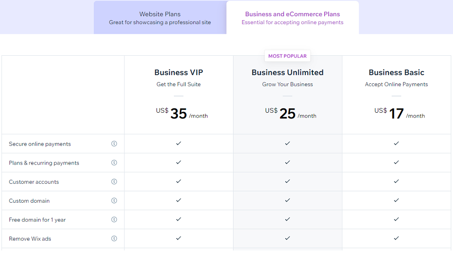Click the US$ 25 /month price

pyautogui.click(x=290, y=114)
